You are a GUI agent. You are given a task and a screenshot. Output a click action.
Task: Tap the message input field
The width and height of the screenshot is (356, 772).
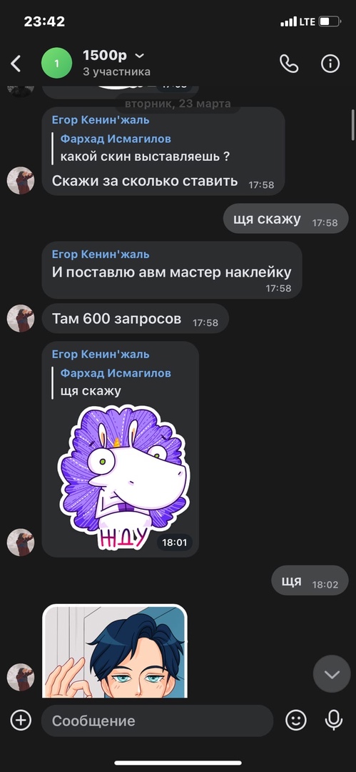pyautogui.click(x=157, y=721)
